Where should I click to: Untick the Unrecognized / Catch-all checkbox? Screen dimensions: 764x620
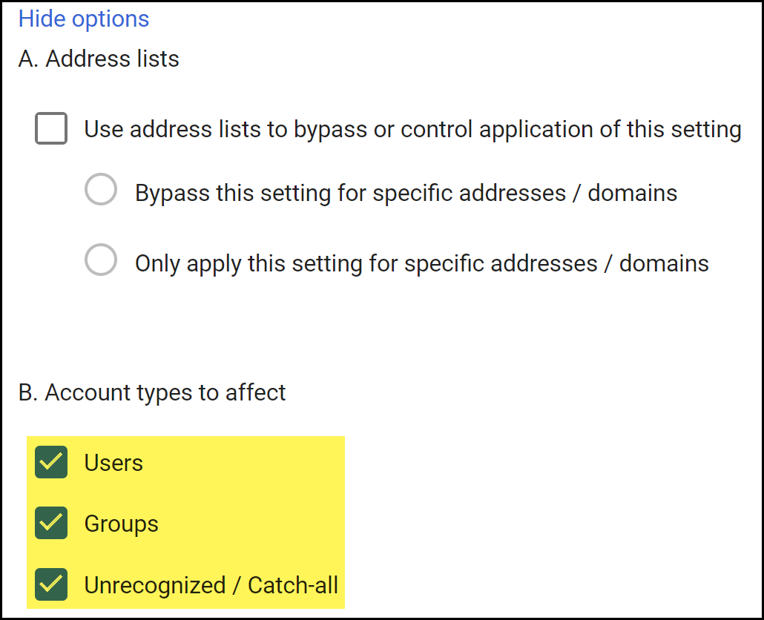tap(51, 584)
